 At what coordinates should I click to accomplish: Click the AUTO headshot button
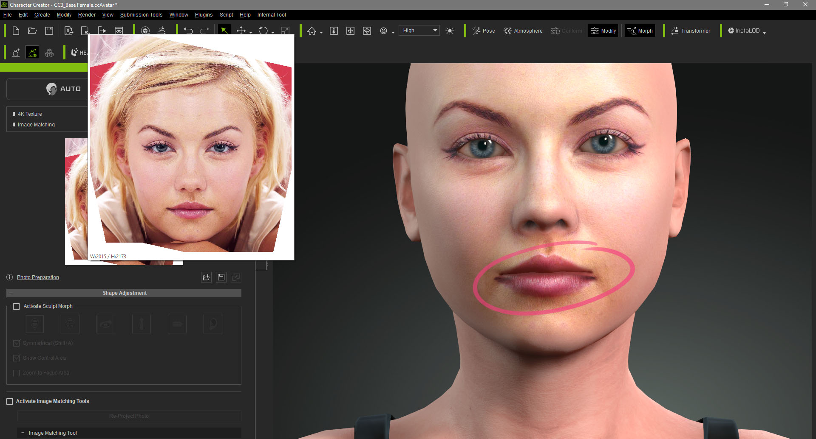tap(64, 89)
